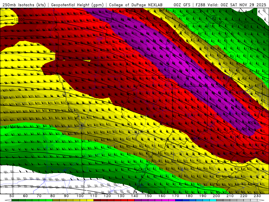
Task: Select the dark maroon swatch starting at 110
Action: coord(97,200)
